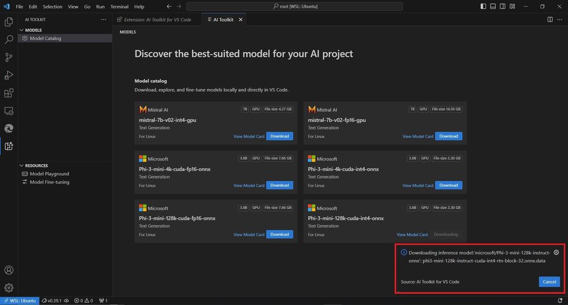The image size is (568, 305).
Task: Cancel the model download notification
Action: pos(549,282)
